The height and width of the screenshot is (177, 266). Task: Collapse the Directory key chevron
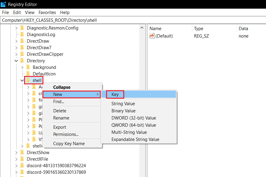[17, 60]
